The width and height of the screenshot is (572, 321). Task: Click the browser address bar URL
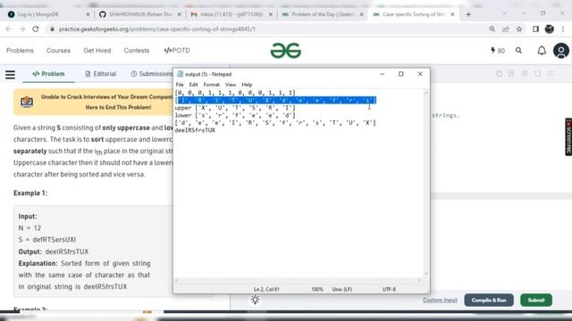(157, 29)
